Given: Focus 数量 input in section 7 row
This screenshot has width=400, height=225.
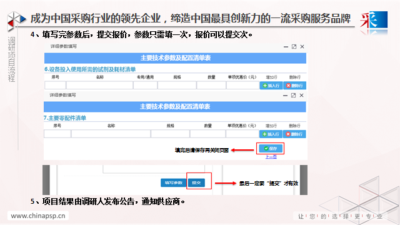Looking at the screenshot, I should [207, 134].
